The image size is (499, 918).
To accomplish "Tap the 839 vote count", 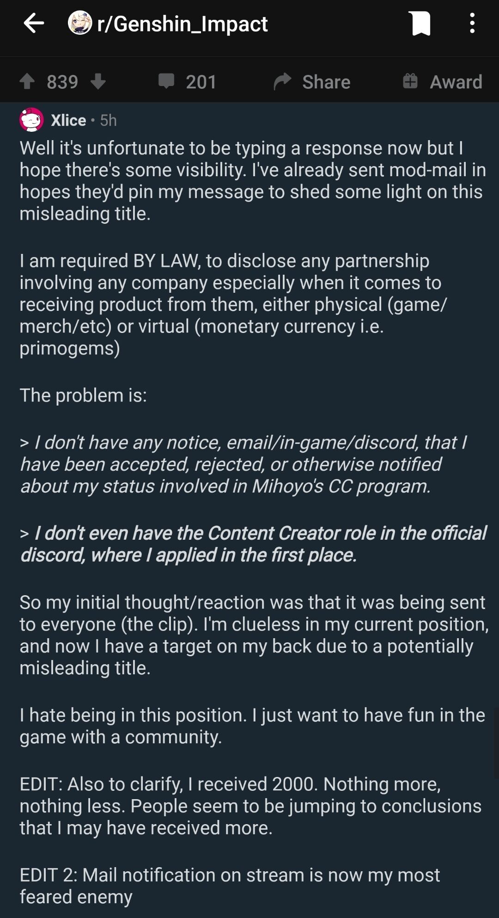I will [62, 82].
